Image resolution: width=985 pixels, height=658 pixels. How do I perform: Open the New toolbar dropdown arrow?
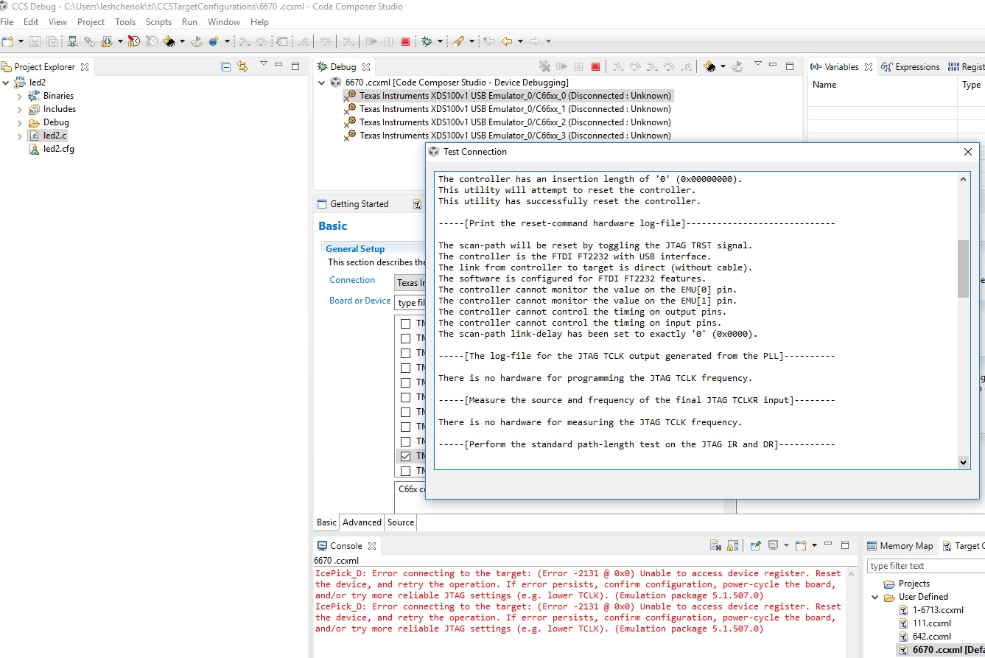coord(20,42)
